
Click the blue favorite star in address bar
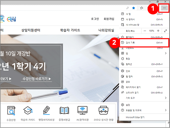pos(133,8)
